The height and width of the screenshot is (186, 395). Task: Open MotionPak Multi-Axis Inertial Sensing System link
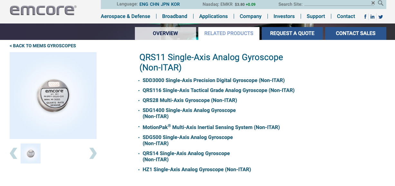coord(211,127)
